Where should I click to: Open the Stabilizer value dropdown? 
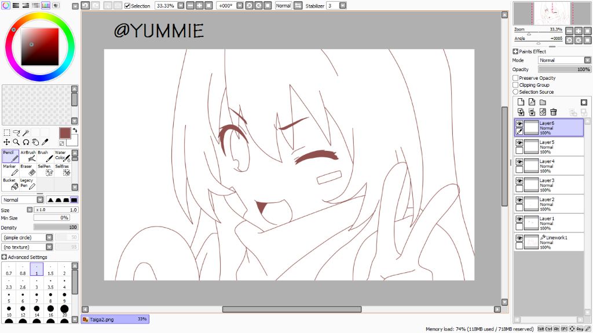pyautogui.click(x=343, y=6)
